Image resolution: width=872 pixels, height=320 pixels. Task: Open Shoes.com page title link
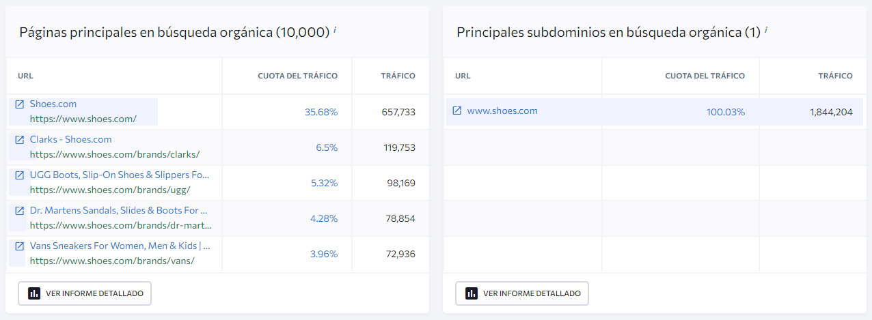53,104
